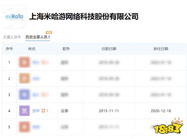Image resolution: width=187 pixels, height=139 pixels.
Task: Click the 卸任日期 column header
Action: (x=161, y=49)
